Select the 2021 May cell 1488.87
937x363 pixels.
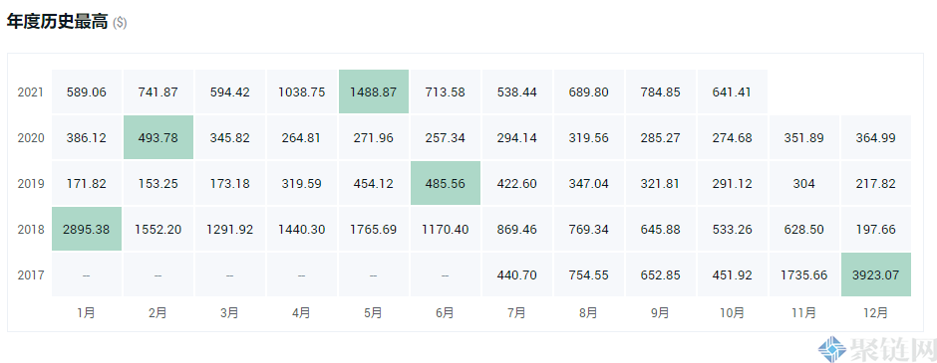(x=374, y=91)
